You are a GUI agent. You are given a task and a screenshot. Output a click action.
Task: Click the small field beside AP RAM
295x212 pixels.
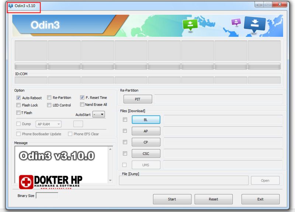coord(78,124)
